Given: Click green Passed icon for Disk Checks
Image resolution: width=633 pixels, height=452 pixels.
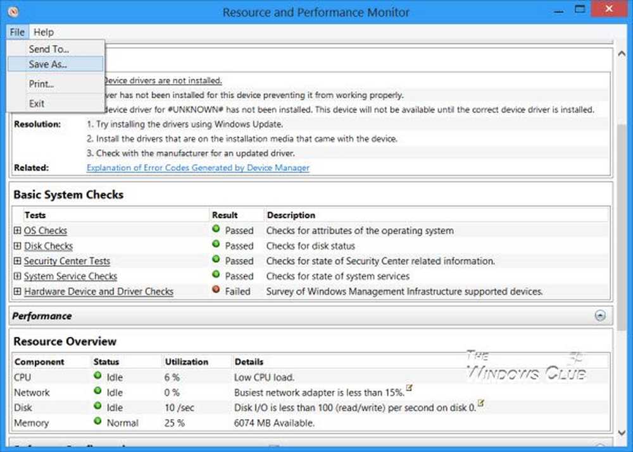Looking at the screenshot, I should click(216, 244).
